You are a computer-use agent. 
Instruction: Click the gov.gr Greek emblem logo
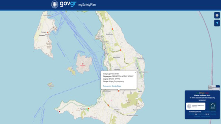pyautogui.click(x=55, y=5)
